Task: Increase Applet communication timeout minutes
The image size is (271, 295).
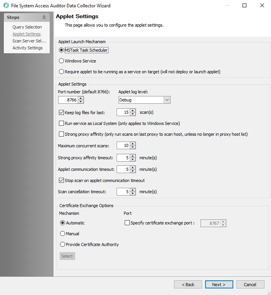Action: [132, 167]
